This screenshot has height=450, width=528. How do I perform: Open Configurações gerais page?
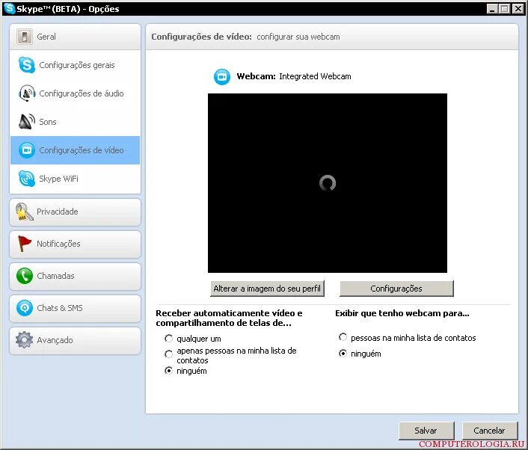click(x=75, y=65)
